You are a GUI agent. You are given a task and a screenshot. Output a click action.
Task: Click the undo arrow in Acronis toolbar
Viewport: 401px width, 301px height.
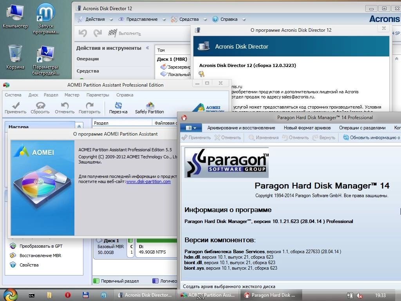click(83, 33)
